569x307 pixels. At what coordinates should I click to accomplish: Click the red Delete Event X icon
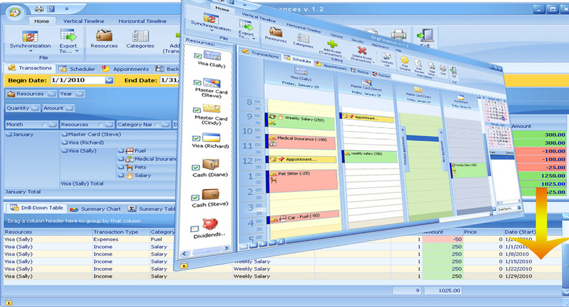tap(362, 50)
